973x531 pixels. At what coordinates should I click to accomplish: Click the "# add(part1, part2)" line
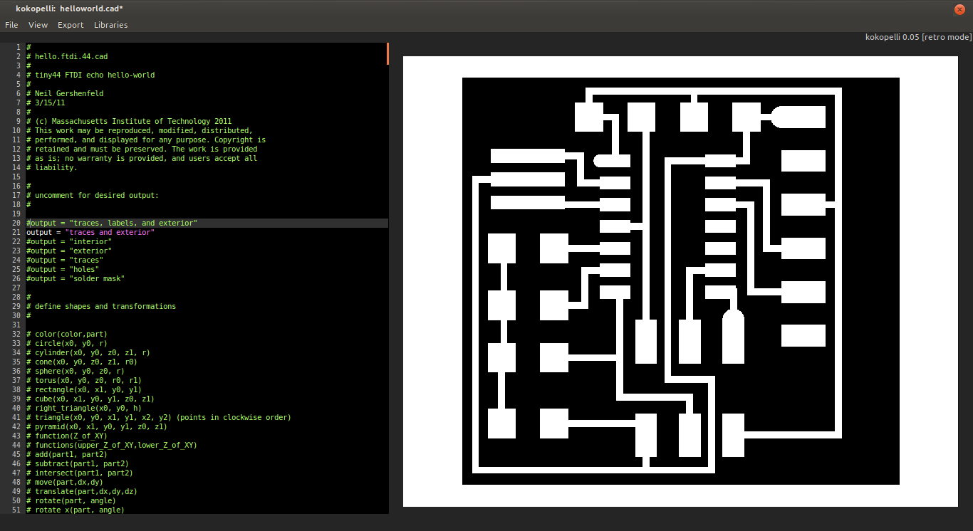[67, 454]
